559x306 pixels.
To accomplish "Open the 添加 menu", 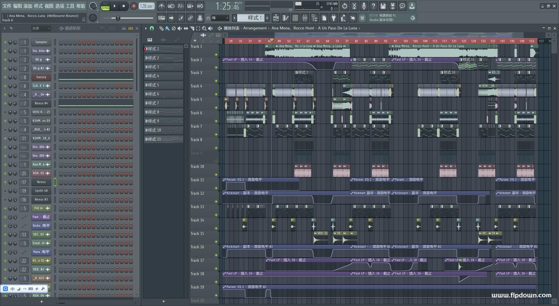I will [28, 6].
